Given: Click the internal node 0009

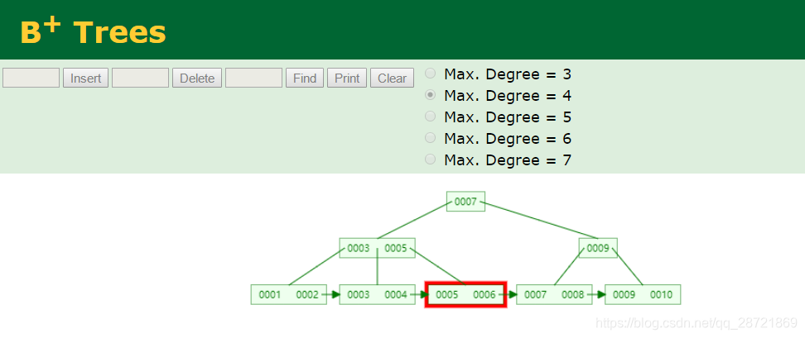Looking at the screenshot, I should tap(598, 249).
